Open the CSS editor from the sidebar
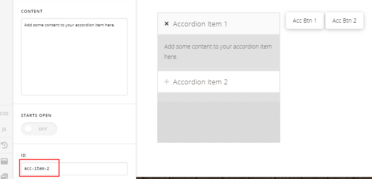 point(4,114)
